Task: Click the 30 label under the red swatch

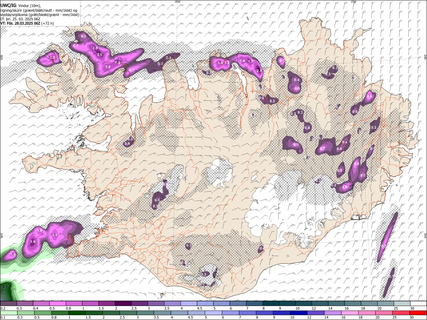Action: [412, 318]
